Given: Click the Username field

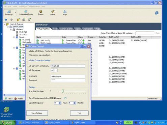Looking at the screenshot, I should [x=68, y=76].
